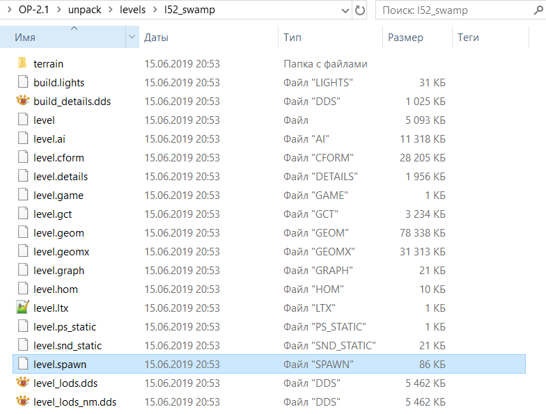The width and height of the screenshot is (546, 414).
Task: Select the build.lights file name
Action: pos(58,82)
